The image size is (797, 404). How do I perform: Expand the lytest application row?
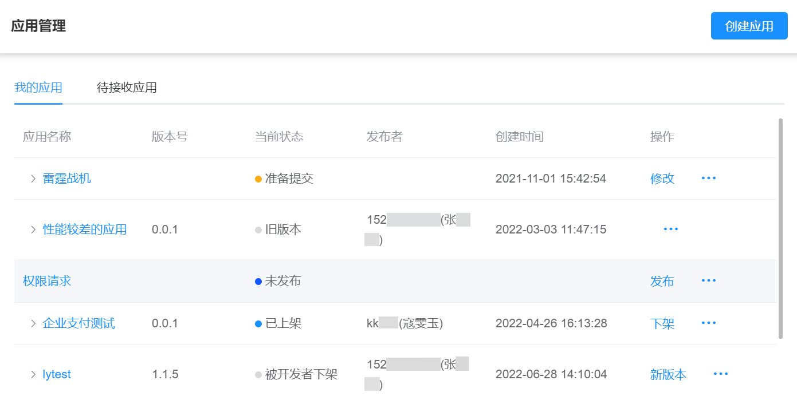[33, 374]
